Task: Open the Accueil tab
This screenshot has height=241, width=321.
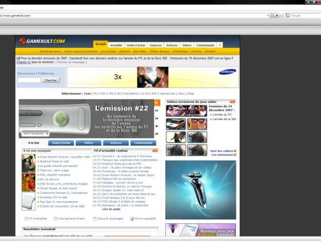Action: (x=100, y=44)
